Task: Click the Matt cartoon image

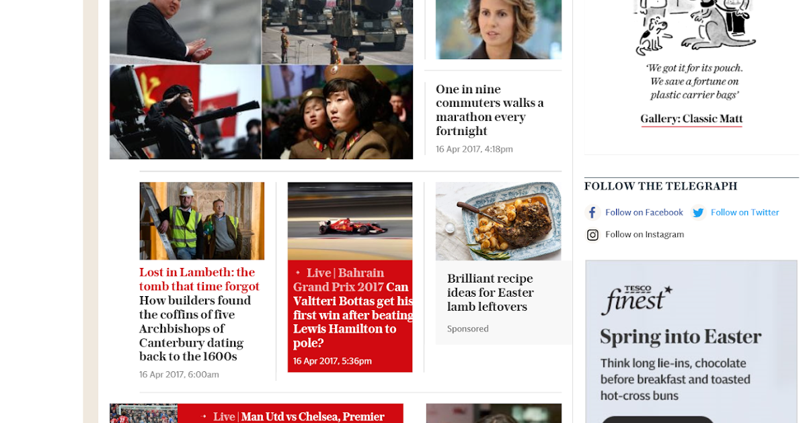Action: point(692,28)
